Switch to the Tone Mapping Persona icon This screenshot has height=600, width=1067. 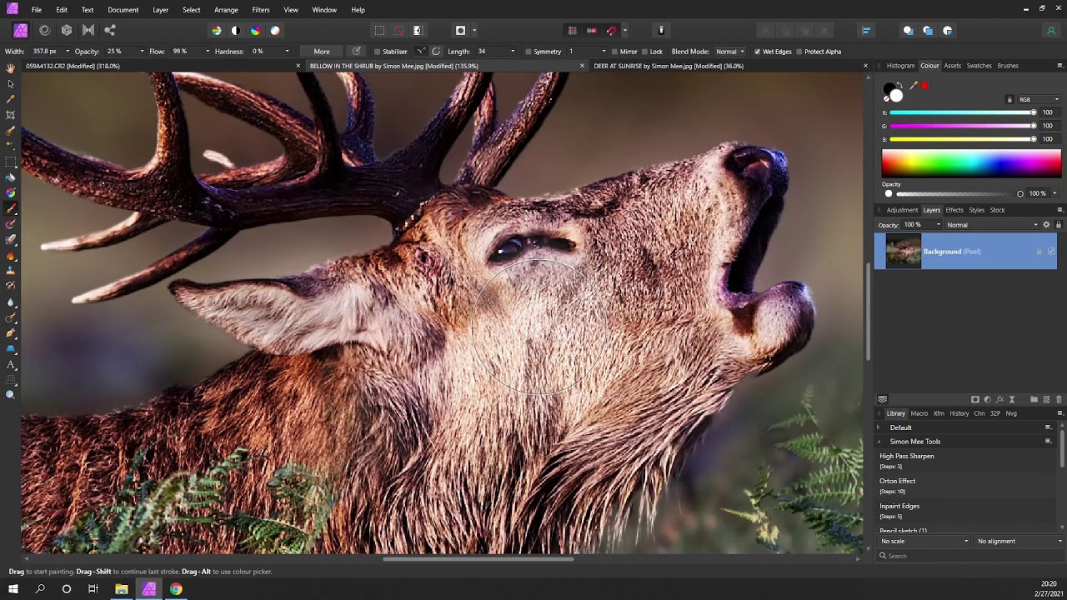pos(88,30)
